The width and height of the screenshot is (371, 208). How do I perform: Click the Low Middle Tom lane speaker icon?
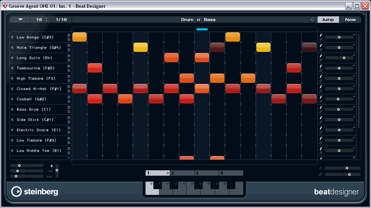pos(12,150)
